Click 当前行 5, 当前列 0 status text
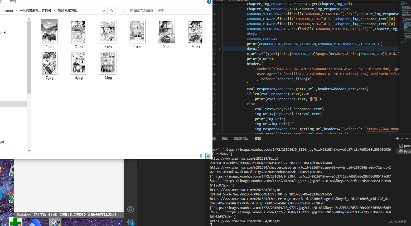The height and width of the screenshot is (226, 411). 72,215
